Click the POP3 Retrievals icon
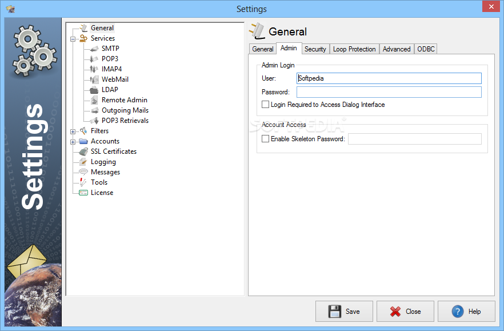 (94, 121)
